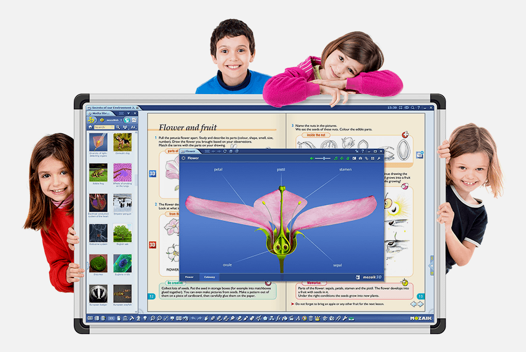Toggle the green move/rotate mode icon

(x=342, y=158)
